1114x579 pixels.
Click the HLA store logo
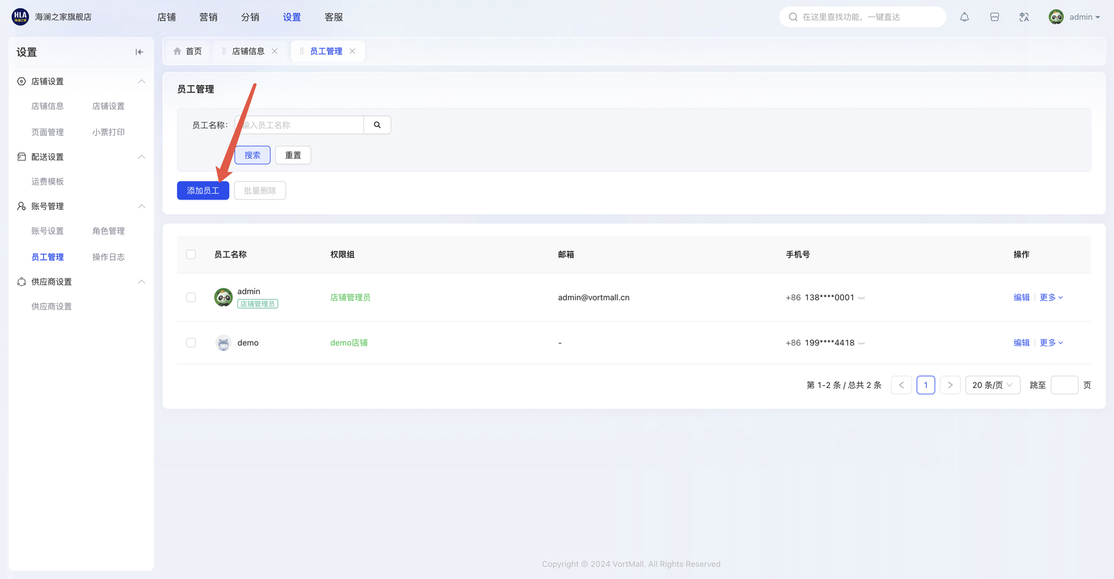[20, 17]
